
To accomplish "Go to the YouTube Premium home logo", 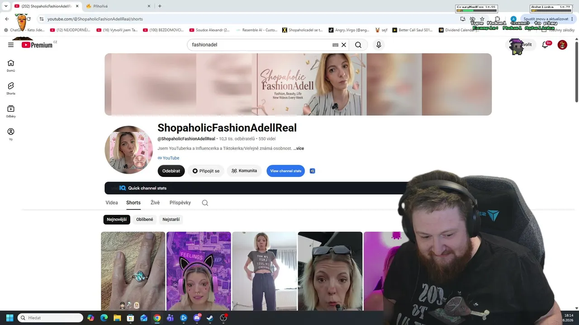I will pyautogui.click(x=37, y=45).
